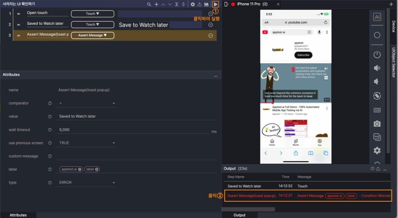Remove the apptest.ai label tag
This screenshot has width=398, height=218.
80,169
